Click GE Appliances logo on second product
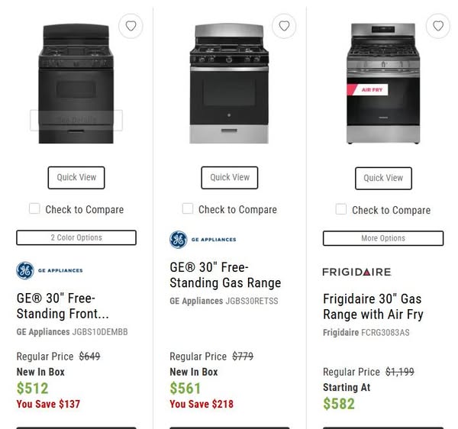 203,240
